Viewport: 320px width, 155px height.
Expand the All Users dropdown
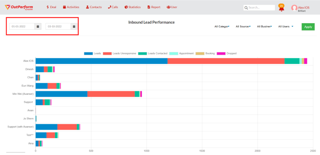[x=286, y=27]
